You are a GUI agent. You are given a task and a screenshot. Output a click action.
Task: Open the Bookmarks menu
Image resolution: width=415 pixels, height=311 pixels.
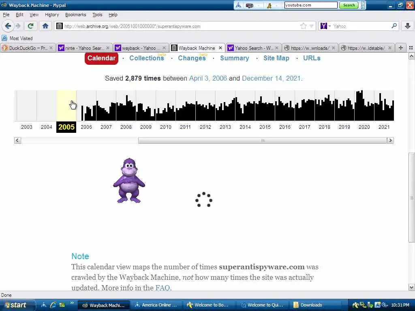pos(75,15)
